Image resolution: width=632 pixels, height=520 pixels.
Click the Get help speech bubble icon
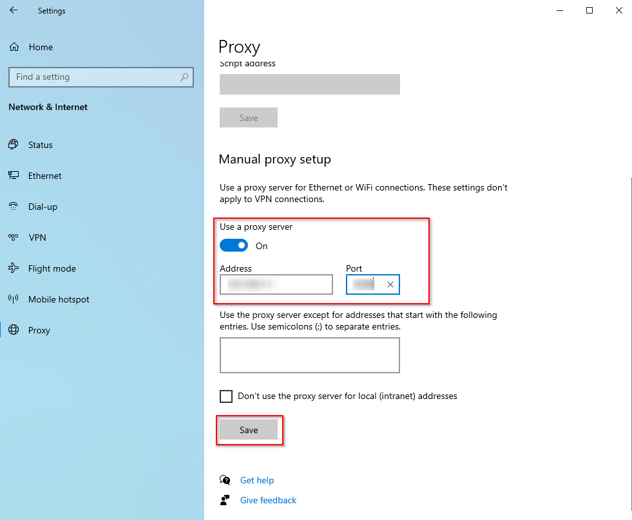(x=225, y=479)
